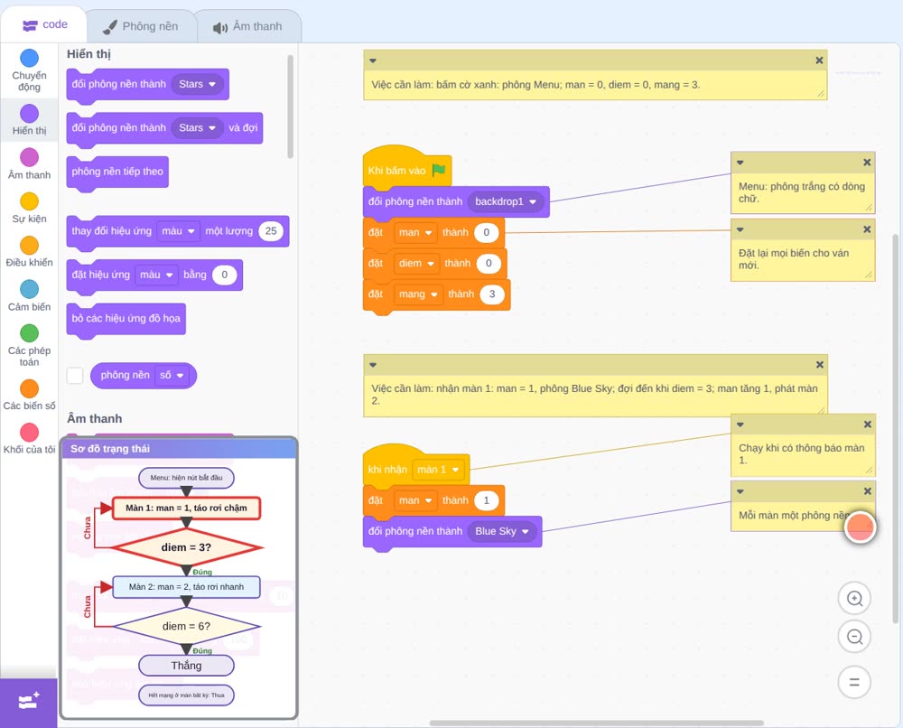The width and height of the screenshot is (903, 728).
Task: Open the backdrop1 dropdown in the script
Action: pyautogui.click(x=505, y=201)
